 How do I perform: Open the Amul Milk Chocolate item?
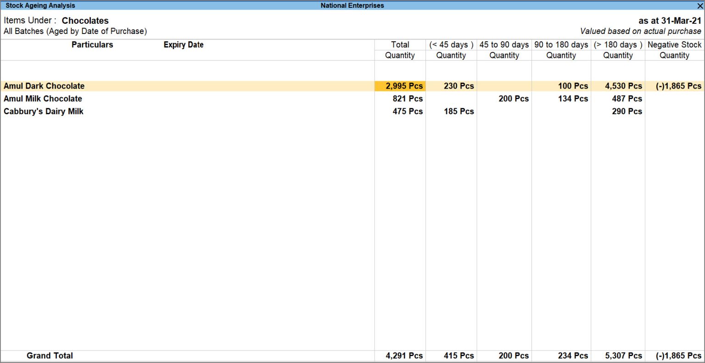pos(43,99)
